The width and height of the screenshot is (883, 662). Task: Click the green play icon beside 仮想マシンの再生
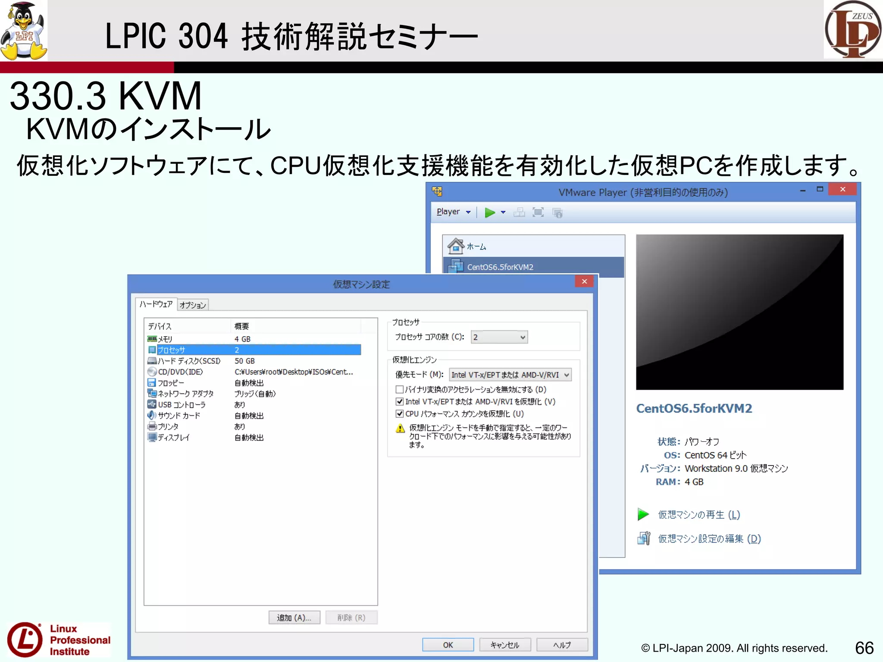(643, 514)
